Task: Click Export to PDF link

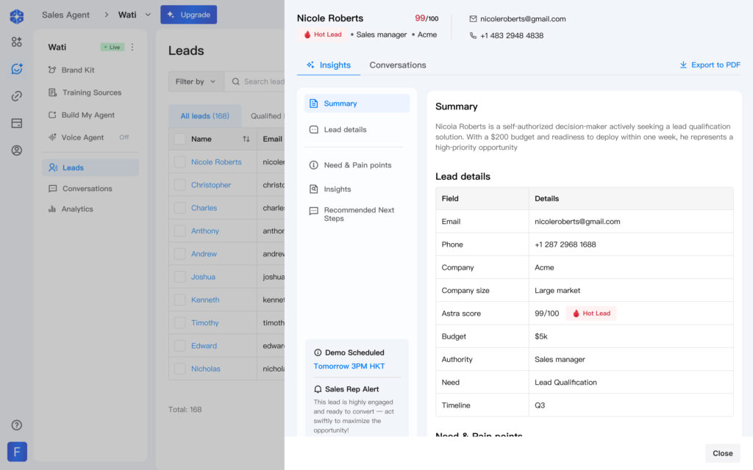Action: [x=710, y=65]
